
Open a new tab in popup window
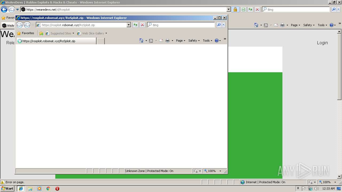[x=100, y=41]
